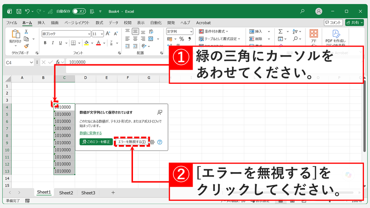Click the Create PDF and share link icon

(x=336, y=34)
